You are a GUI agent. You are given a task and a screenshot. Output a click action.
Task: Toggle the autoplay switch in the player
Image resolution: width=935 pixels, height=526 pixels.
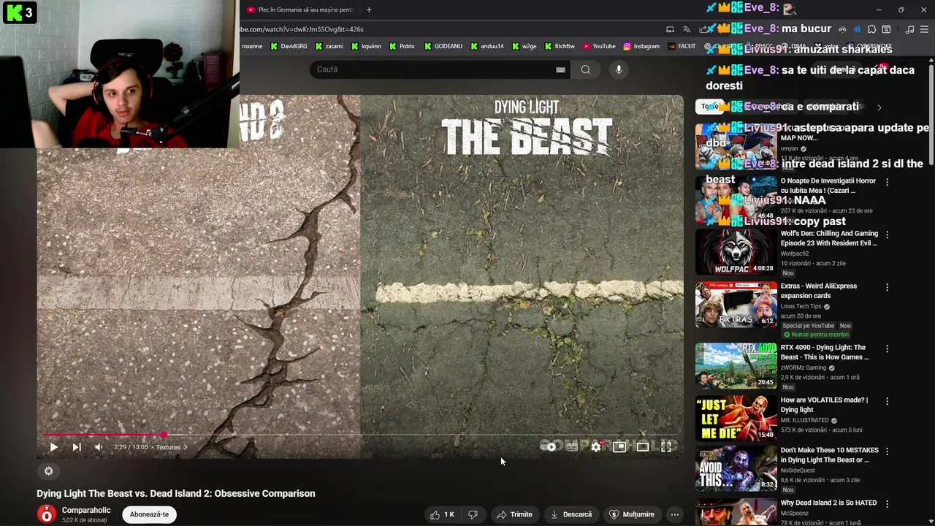[x=549, y=446]
